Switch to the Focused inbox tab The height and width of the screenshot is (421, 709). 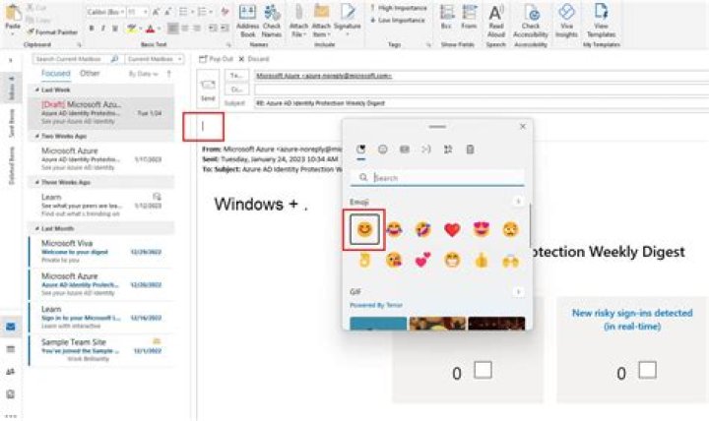click(x=55, y=73)
